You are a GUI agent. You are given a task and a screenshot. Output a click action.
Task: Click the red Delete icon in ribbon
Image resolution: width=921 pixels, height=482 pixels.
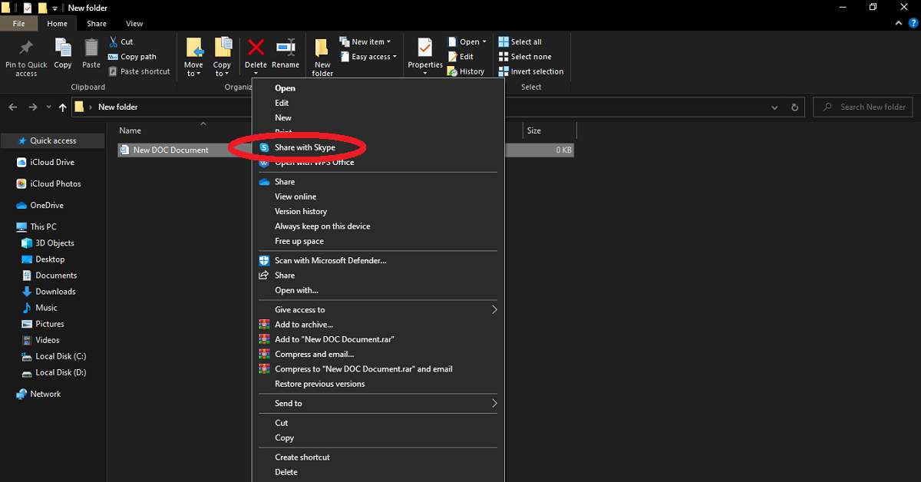point(256,48)
